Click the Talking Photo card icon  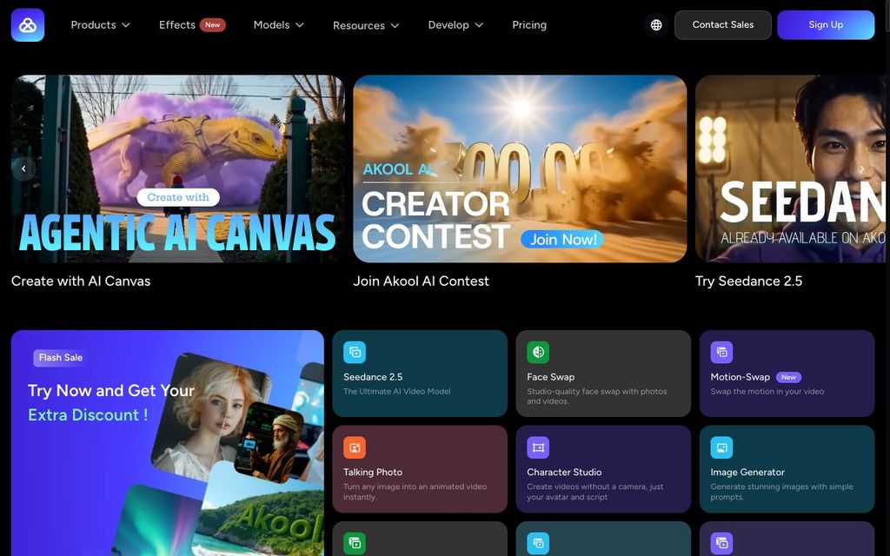click(x=355, y=447)
